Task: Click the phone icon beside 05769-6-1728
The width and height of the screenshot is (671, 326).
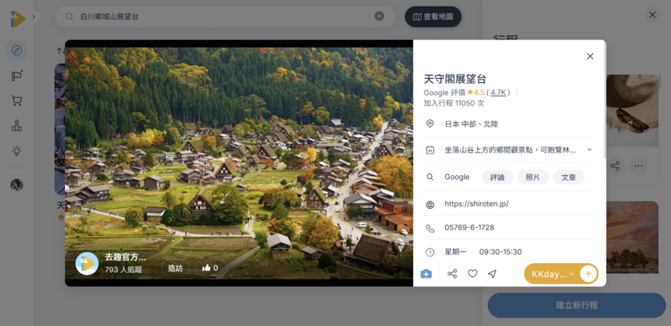Action: [x=430, y=228]
